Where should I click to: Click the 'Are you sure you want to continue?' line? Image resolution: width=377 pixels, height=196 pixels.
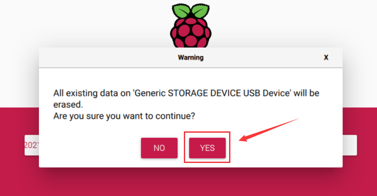[124, 116]
